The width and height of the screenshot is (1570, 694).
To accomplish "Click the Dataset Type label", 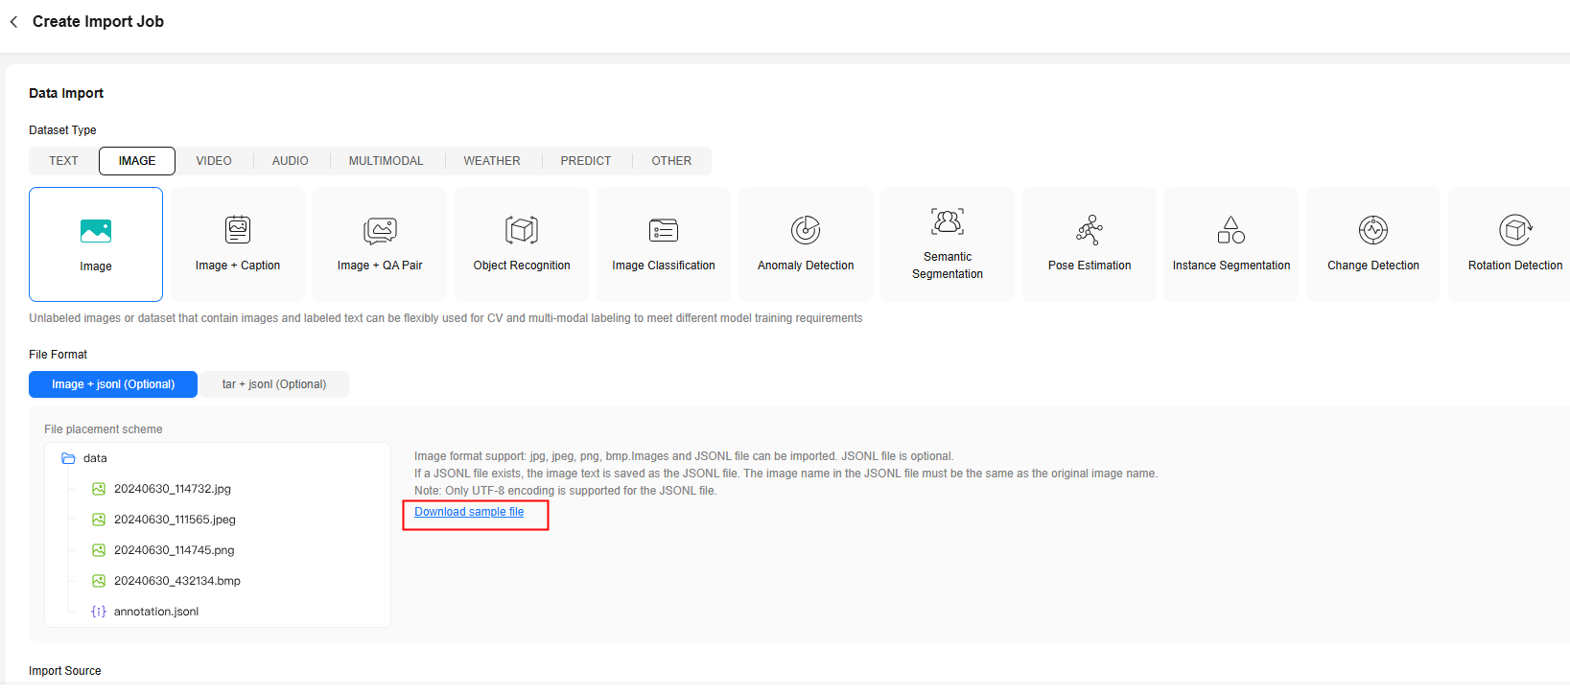I will pyautogui.click(x=62, y=130).
